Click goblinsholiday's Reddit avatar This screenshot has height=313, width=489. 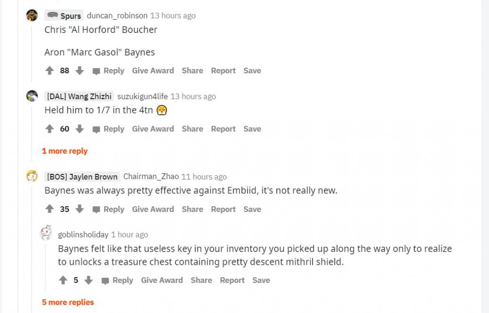(46, 233)
